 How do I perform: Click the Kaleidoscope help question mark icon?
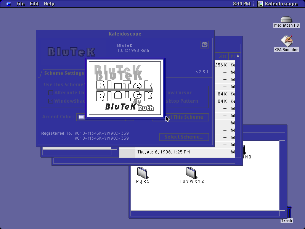(x=204, y=45)
